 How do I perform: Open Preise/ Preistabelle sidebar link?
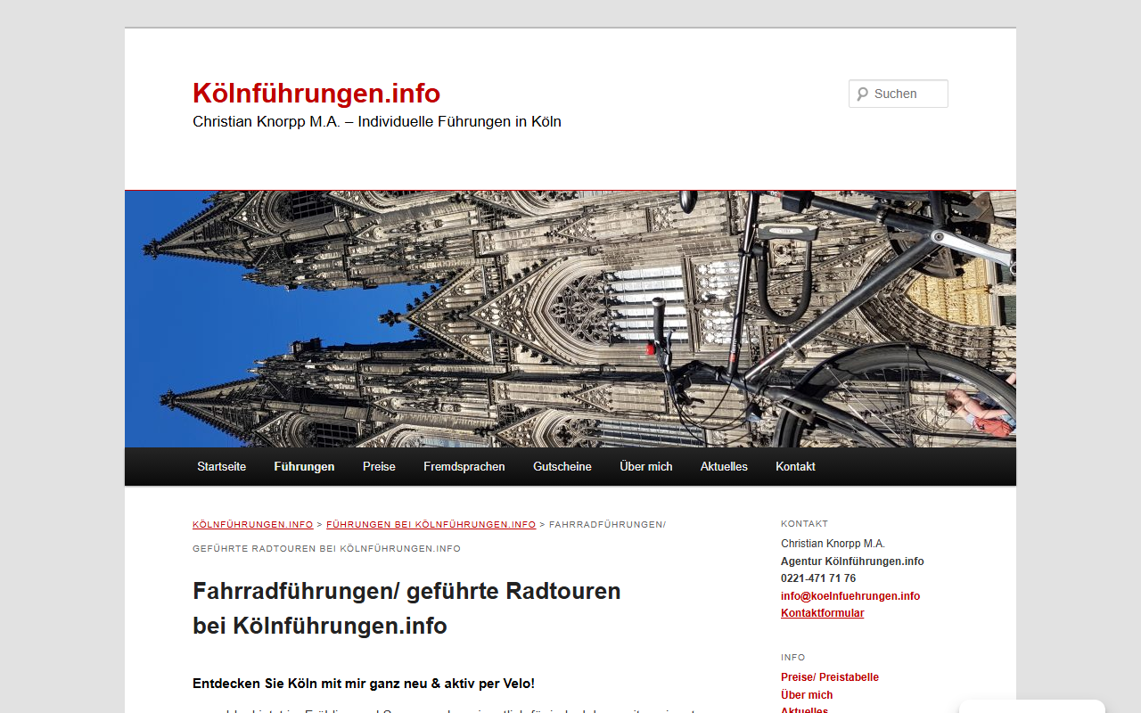point(830,677)
